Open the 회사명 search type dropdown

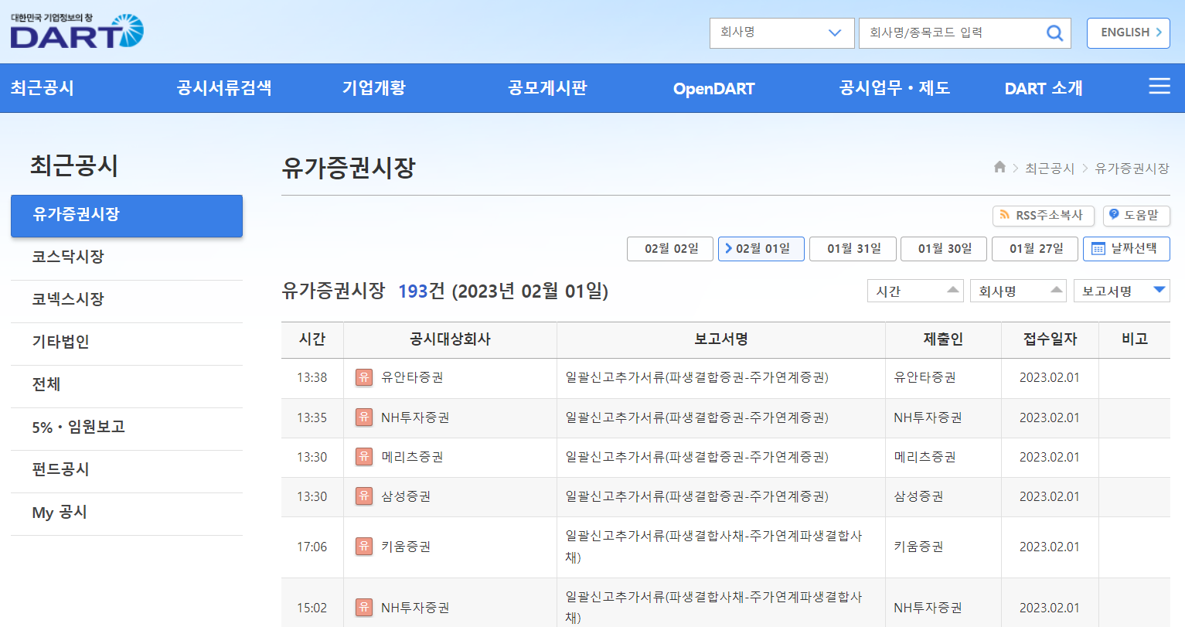pos(781,33)
